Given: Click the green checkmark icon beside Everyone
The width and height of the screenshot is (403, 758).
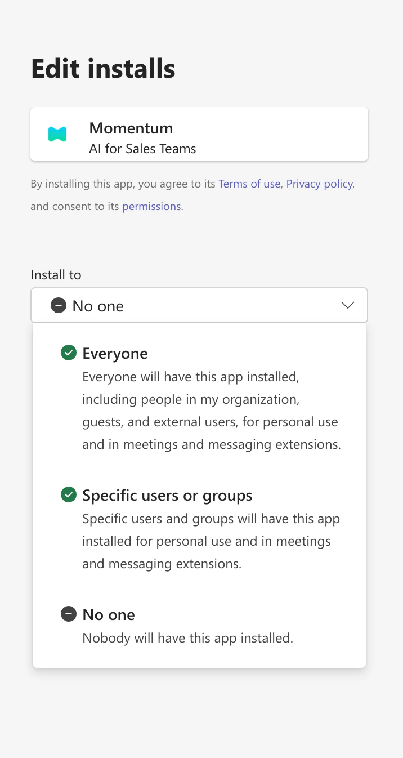Looking at the screenshot, I should pyautogui.click(x=68, y=353).
